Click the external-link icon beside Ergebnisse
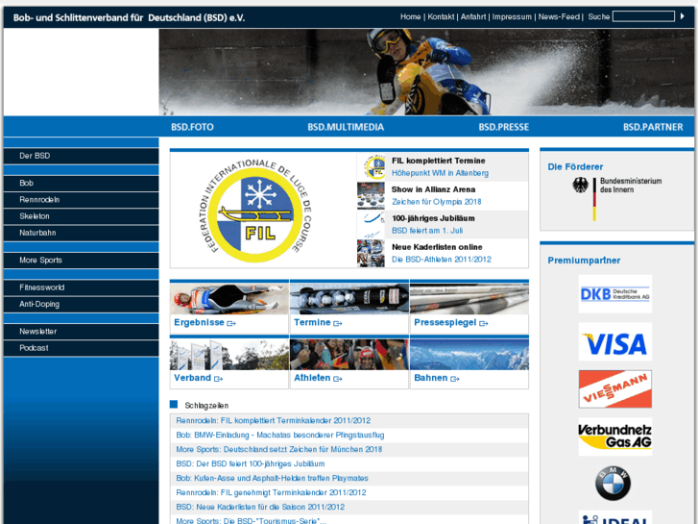Screen dimensions: 698x524 click(x=231, y=323)
